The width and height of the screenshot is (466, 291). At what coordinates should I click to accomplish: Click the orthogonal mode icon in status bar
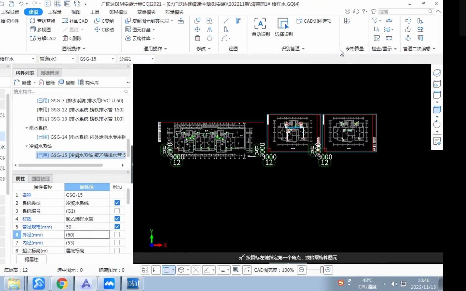point(156,270)
